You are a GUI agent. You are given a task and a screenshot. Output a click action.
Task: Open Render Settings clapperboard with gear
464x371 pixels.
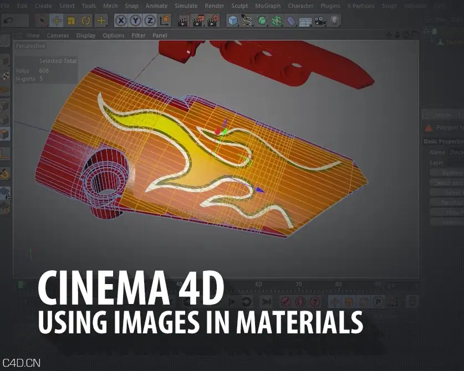pyautogui.click(x=213, y=20)
